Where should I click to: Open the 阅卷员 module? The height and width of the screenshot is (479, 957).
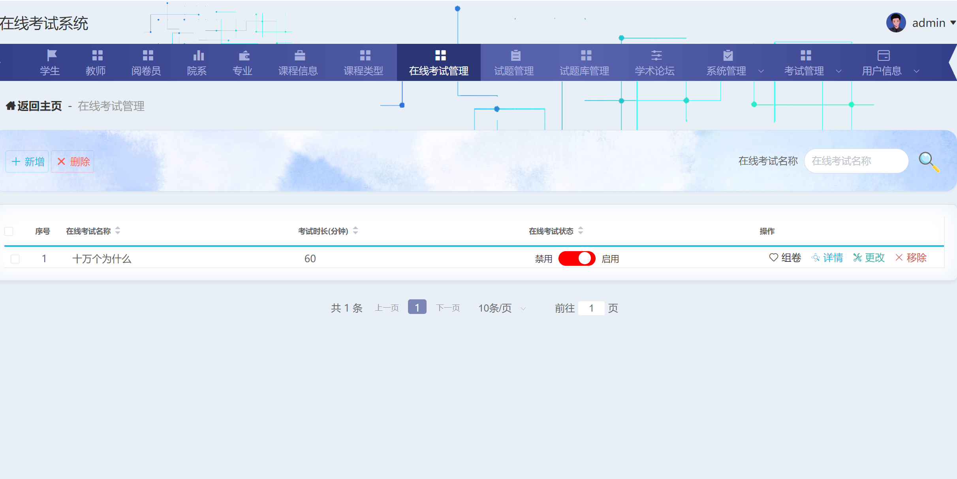[146, 62]
